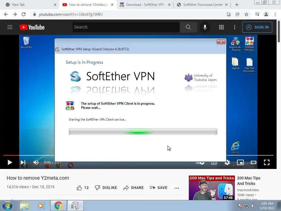The height and width of the screenshot is (211, 281).
Task: Visit the macmostvideo channel name
Action: coord(248,190)
